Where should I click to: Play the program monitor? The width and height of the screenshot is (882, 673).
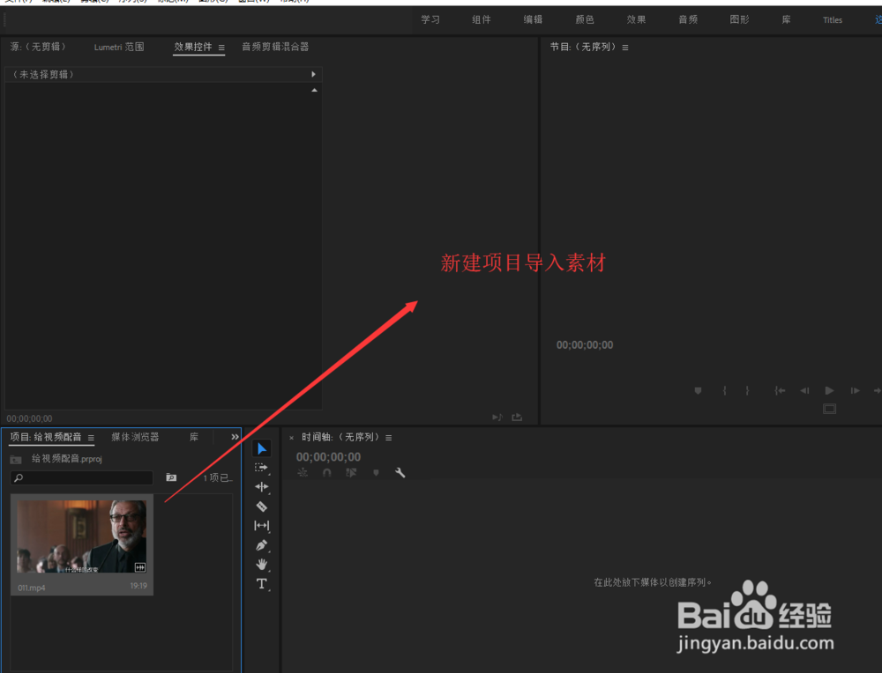click(x=829, y=390)
